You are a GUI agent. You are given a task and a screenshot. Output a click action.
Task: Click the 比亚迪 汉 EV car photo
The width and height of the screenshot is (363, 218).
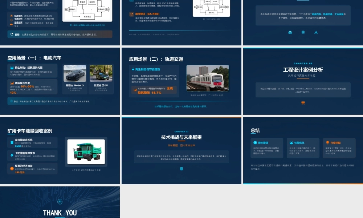click(101, 73)
